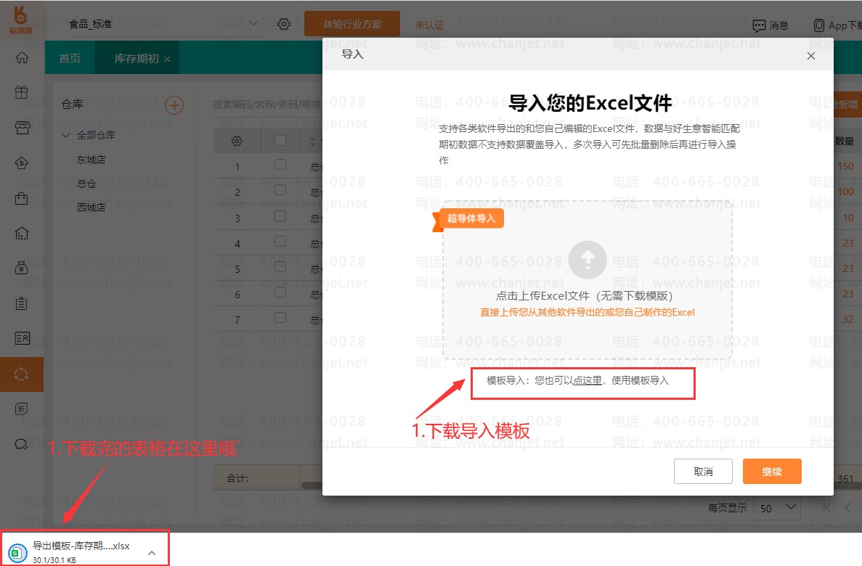Open the shopping bag sidebar icon
This screenshot has height=566, width=862.
(x=22, y=198)
